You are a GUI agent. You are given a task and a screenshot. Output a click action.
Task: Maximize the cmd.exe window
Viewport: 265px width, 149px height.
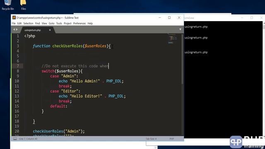pyautogui.click(x=252, y=17)
